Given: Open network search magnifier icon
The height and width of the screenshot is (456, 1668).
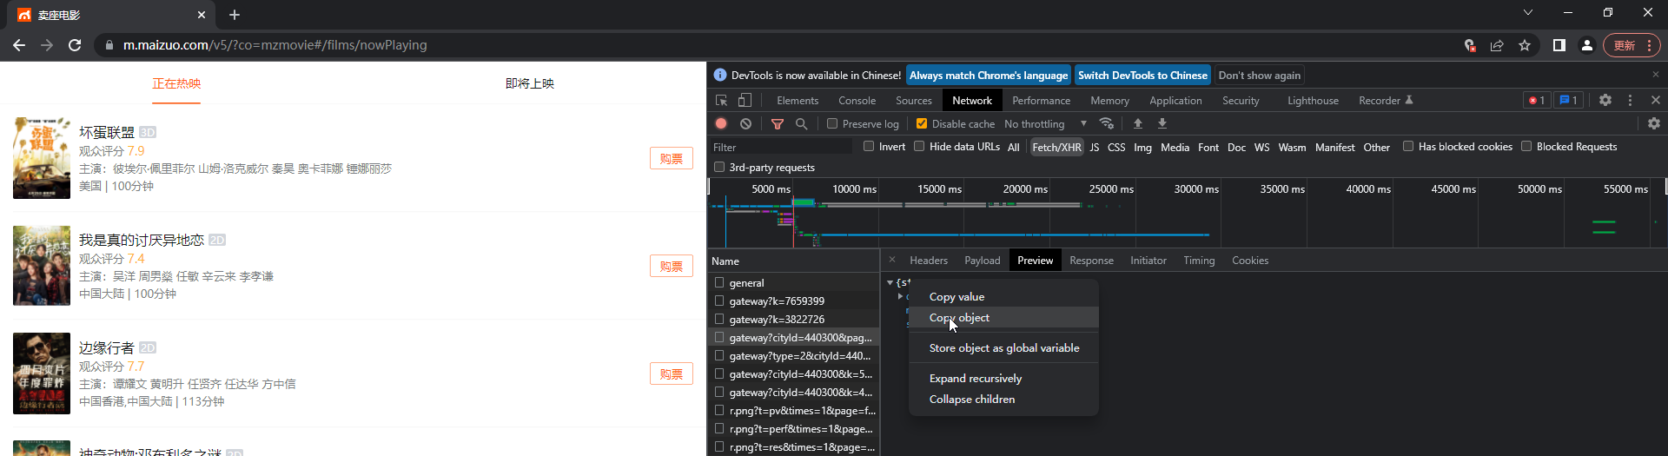Looking at the screenshot, I should [x=801, y=124].
